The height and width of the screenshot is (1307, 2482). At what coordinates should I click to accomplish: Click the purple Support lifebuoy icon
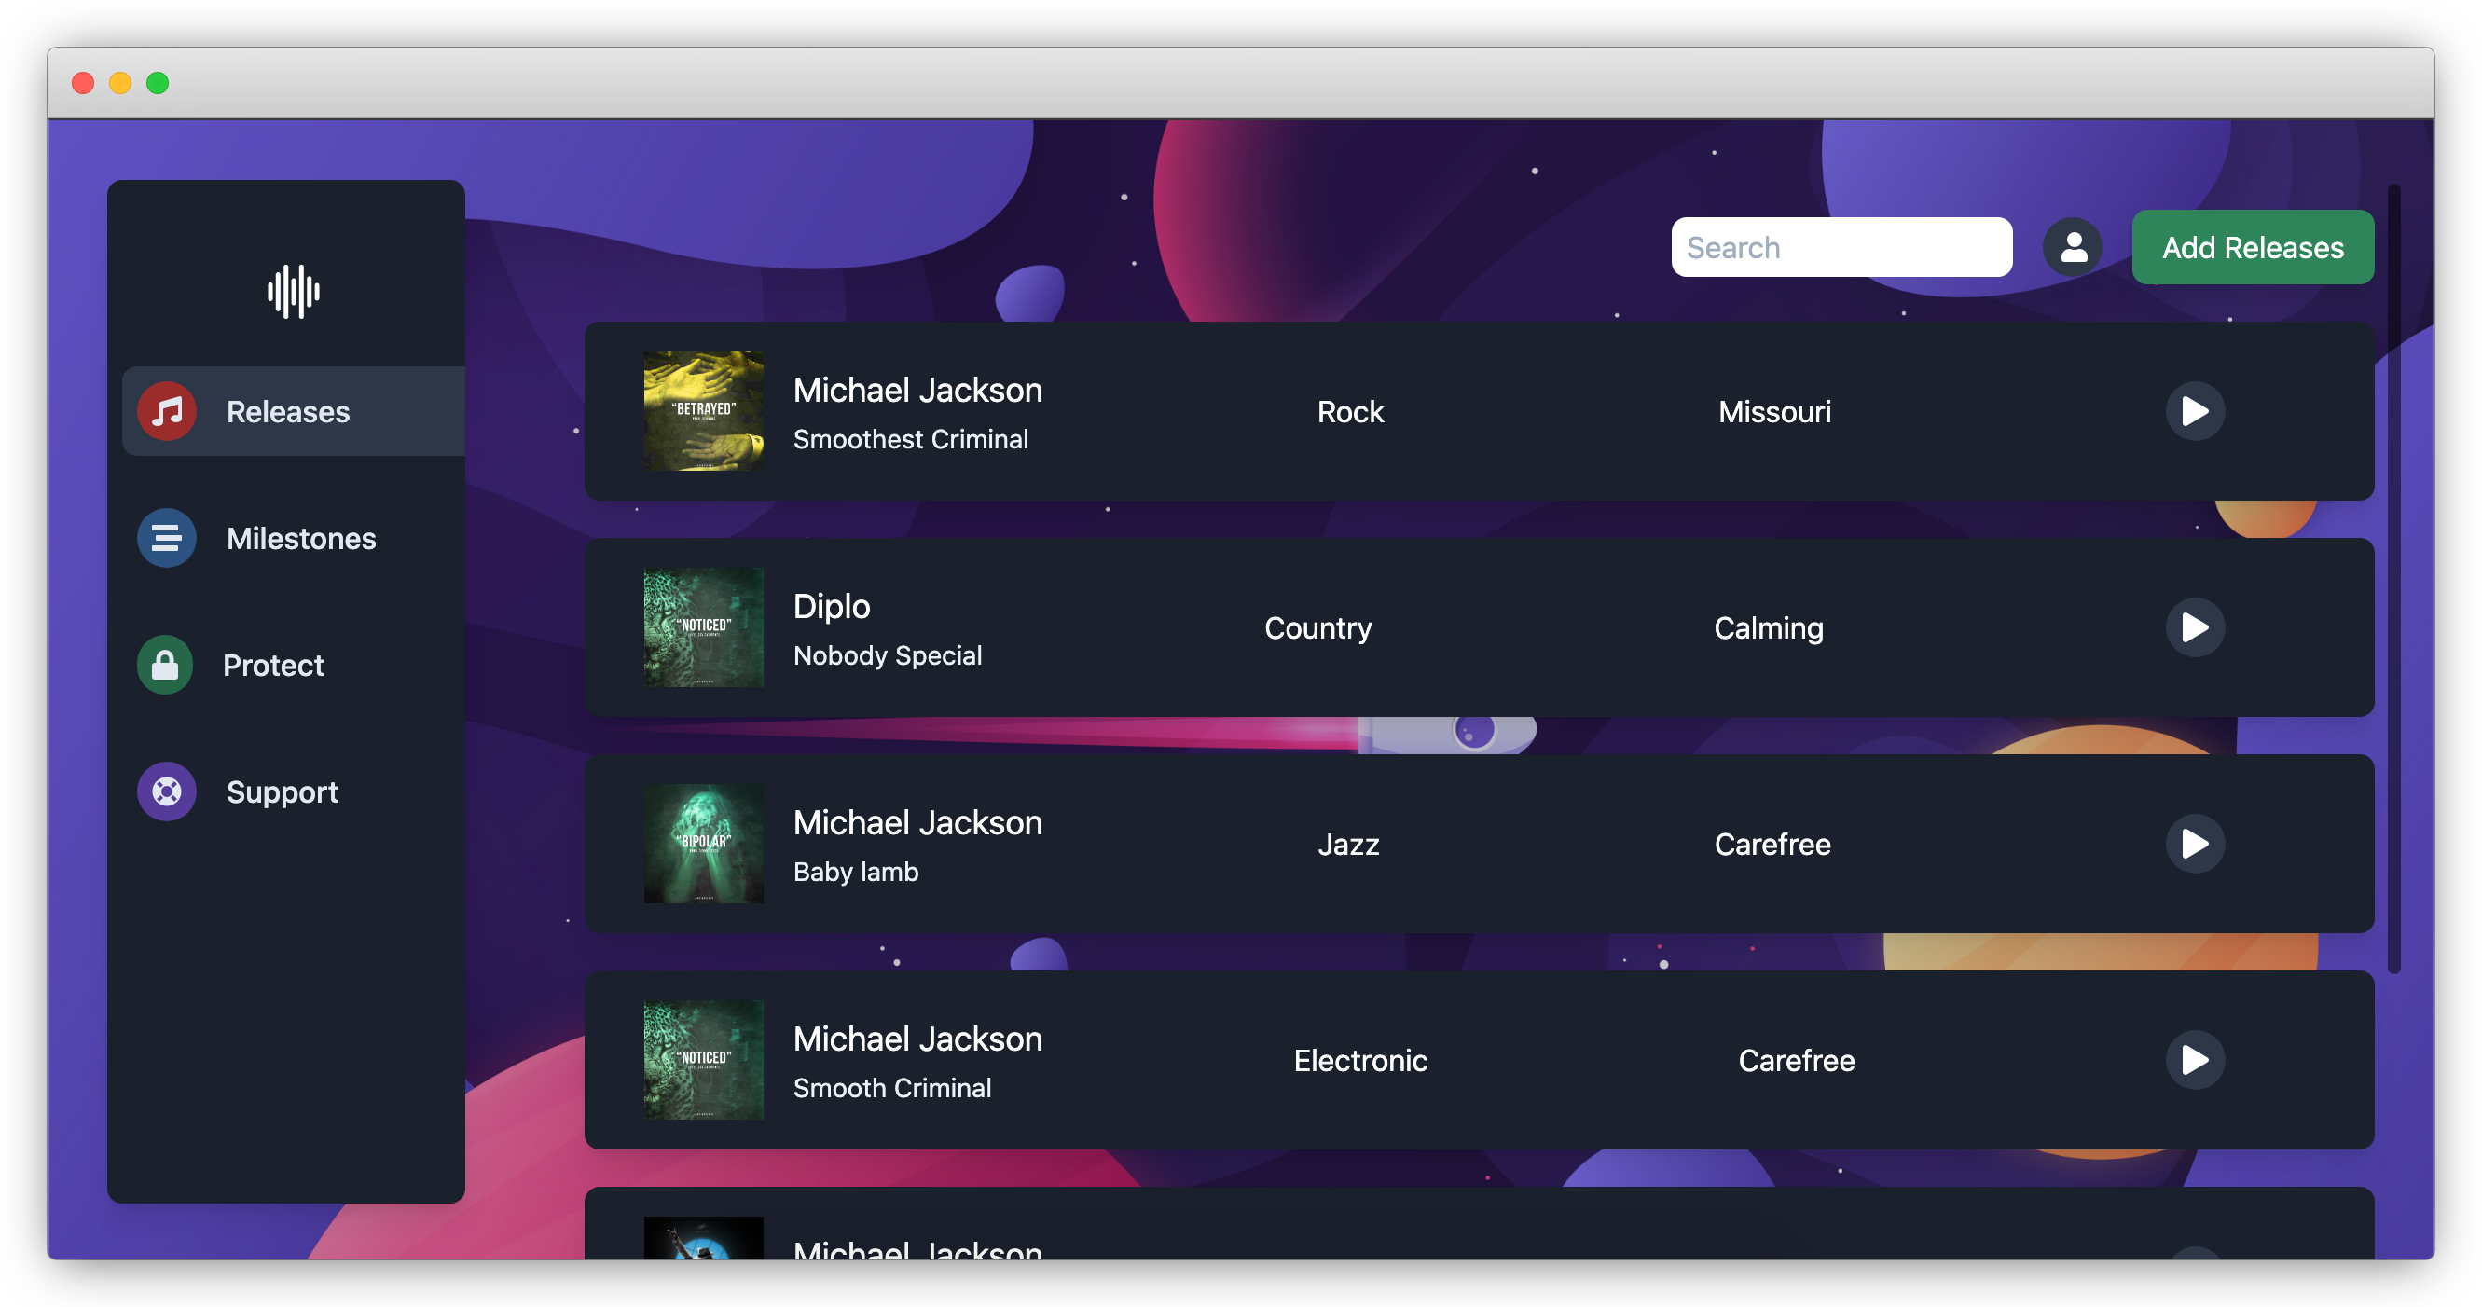click(x=167, y=791)
